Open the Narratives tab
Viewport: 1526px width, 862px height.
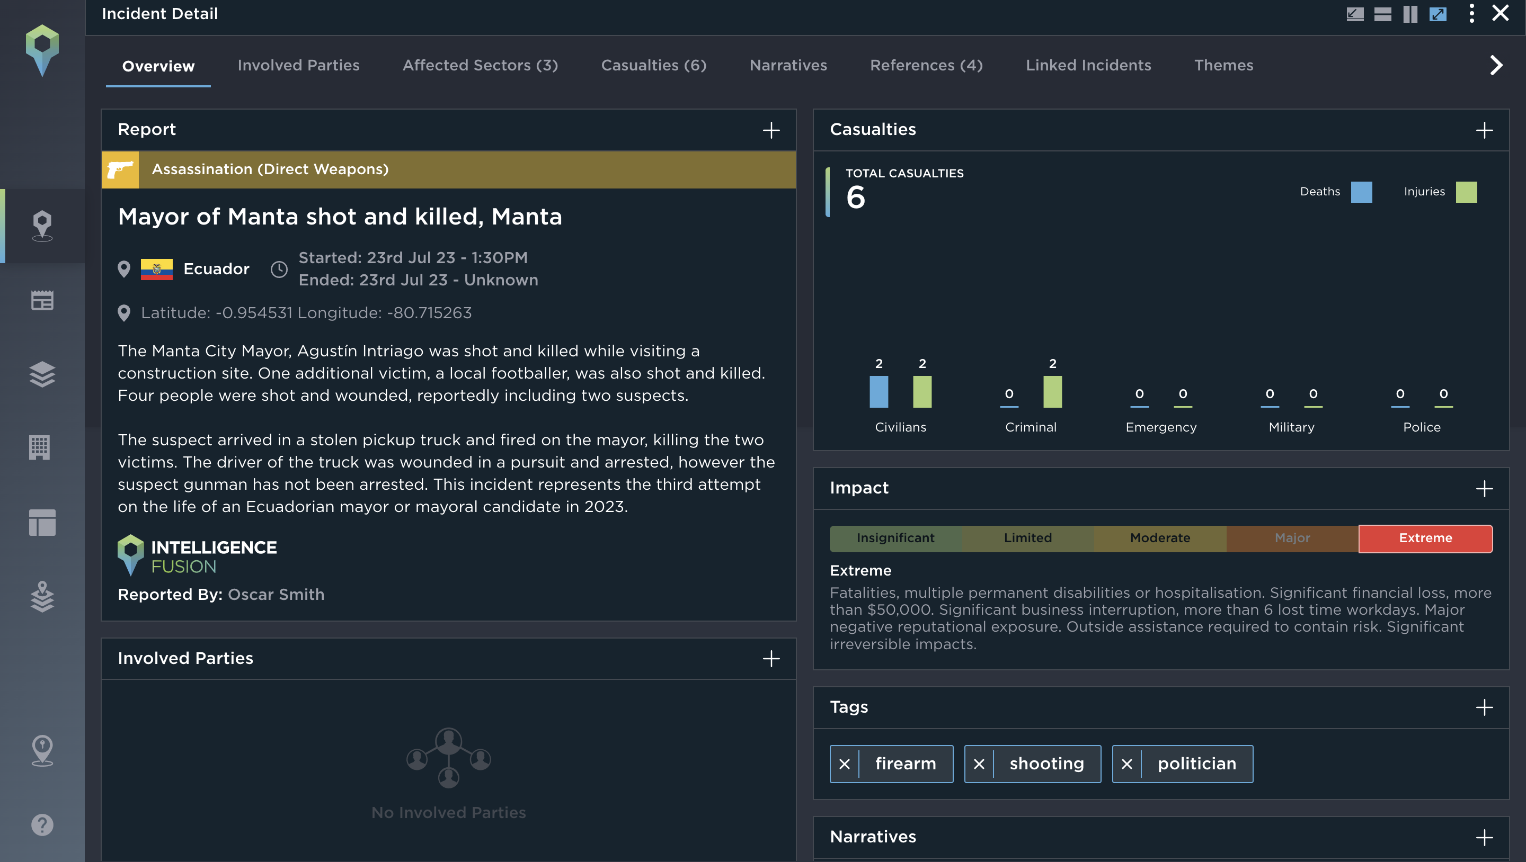pyautogui.click(x=788, y=65)
